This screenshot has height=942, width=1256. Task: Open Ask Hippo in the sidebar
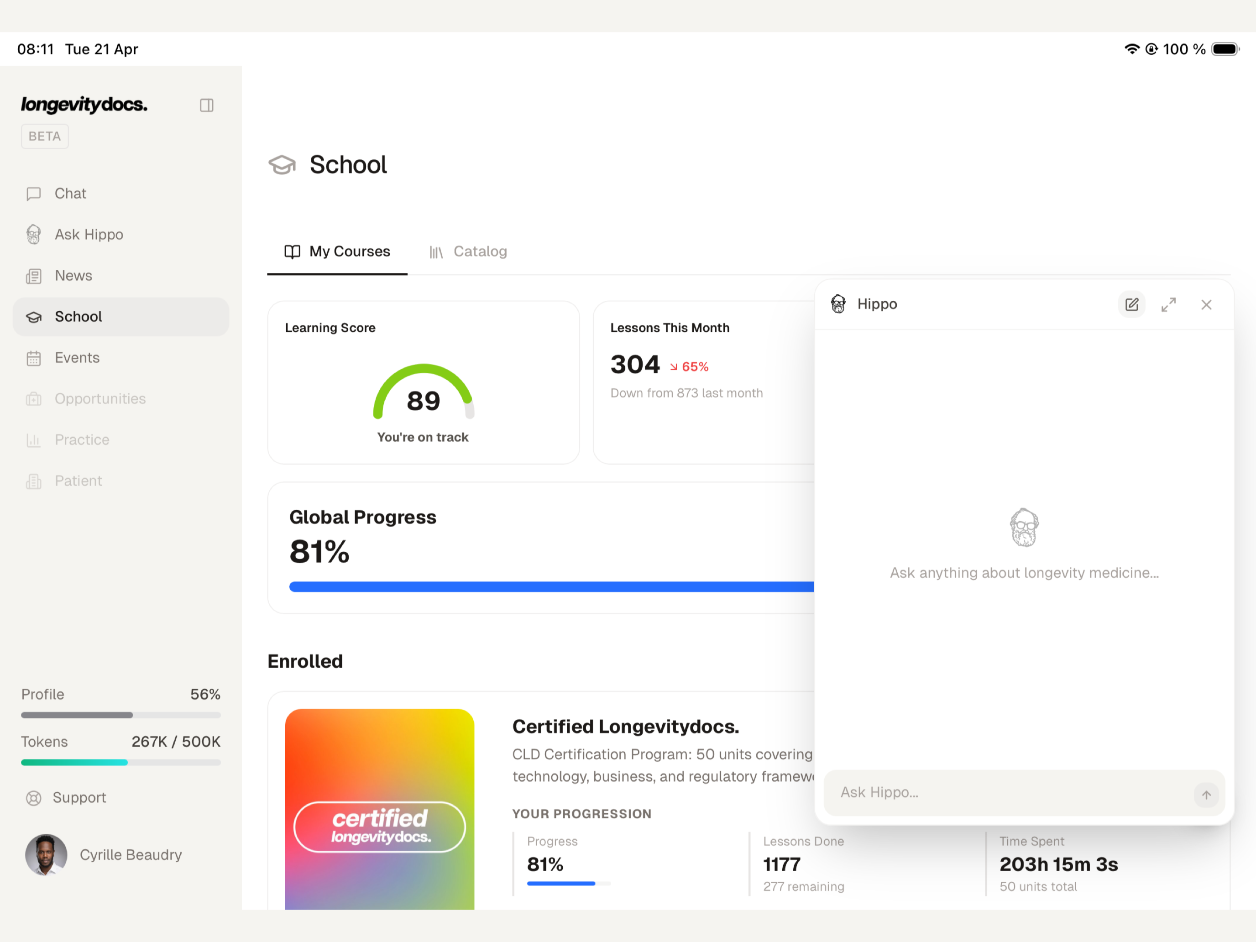tap(121, 235)
